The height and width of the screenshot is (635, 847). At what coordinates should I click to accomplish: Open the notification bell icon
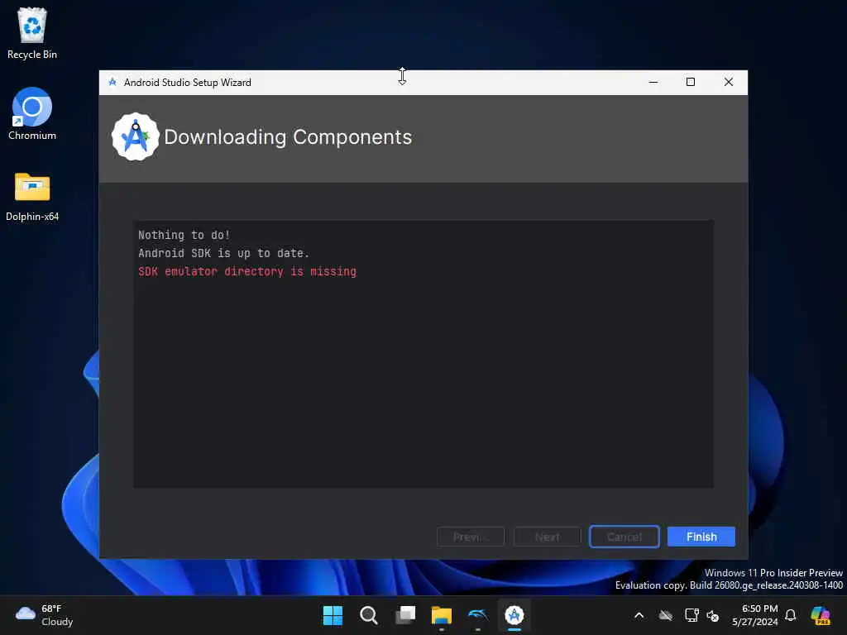coord(791,615)
